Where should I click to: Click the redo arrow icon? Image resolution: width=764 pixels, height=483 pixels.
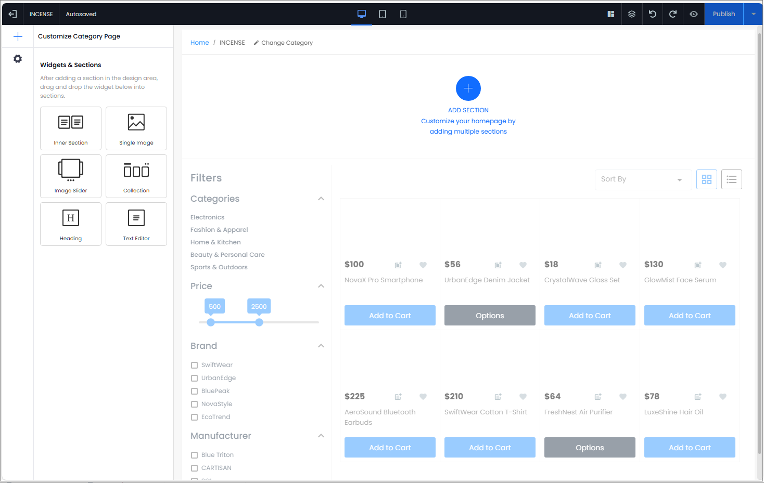[x=673, y=14]
